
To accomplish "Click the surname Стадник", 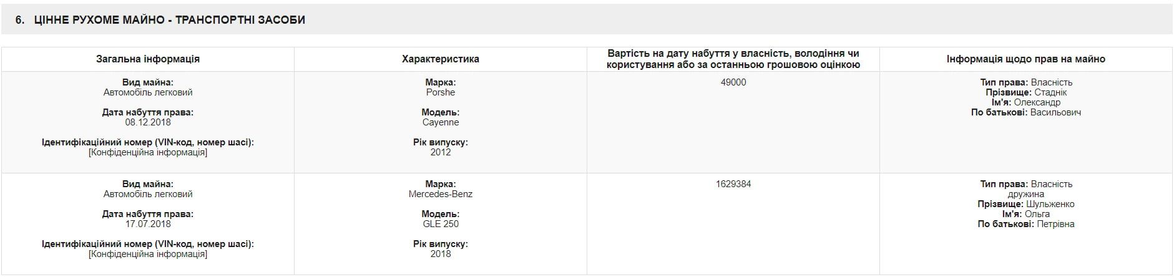I will (1050, 92).
